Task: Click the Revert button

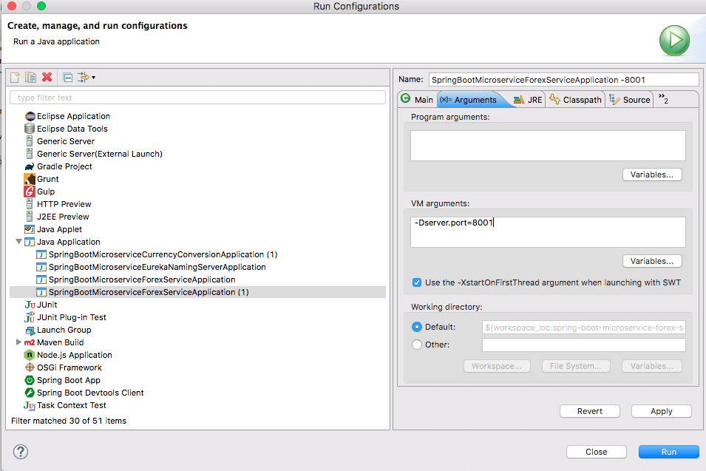Action: [589, 411]
